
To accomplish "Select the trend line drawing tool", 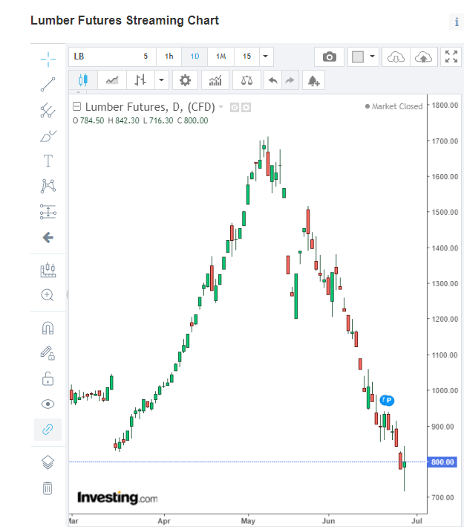I will point(48,84).
